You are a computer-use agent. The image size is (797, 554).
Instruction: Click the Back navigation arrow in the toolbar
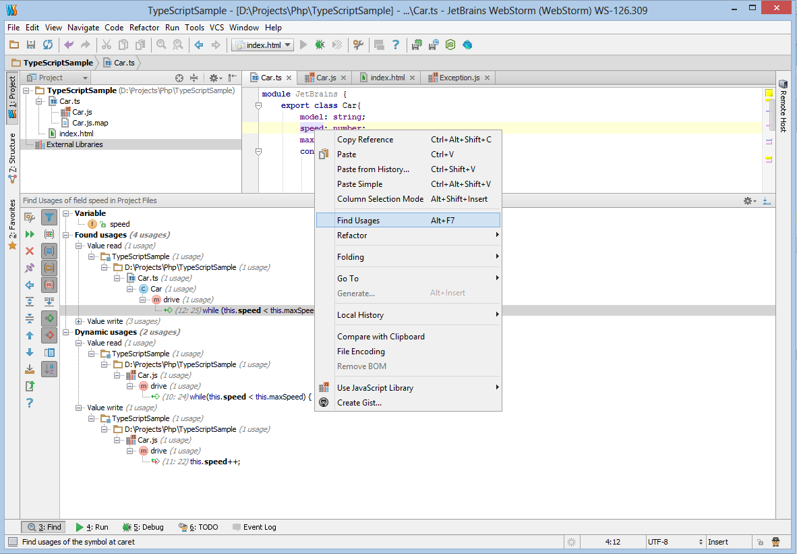[199, 45]
